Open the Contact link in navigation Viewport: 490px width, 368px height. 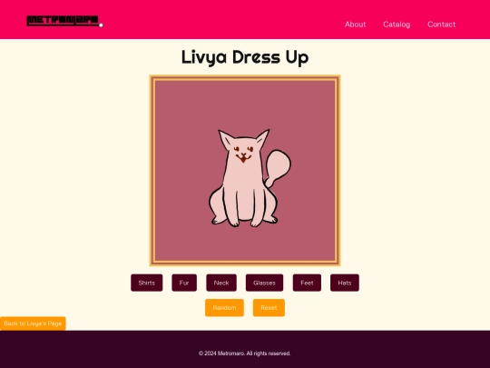tap(441, 25)
